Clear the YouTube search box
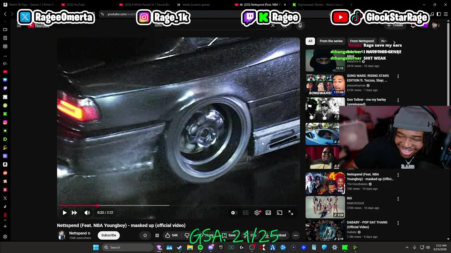Screen dimensions: 451x253 (273, 25)
